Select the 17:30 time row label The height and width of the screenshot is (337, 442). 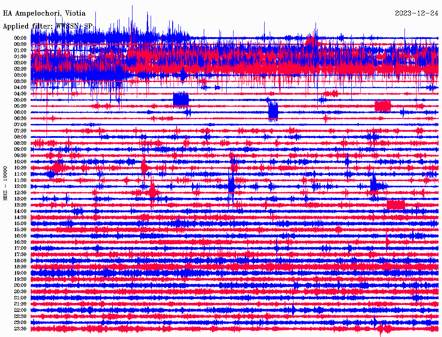pos(20,254)
